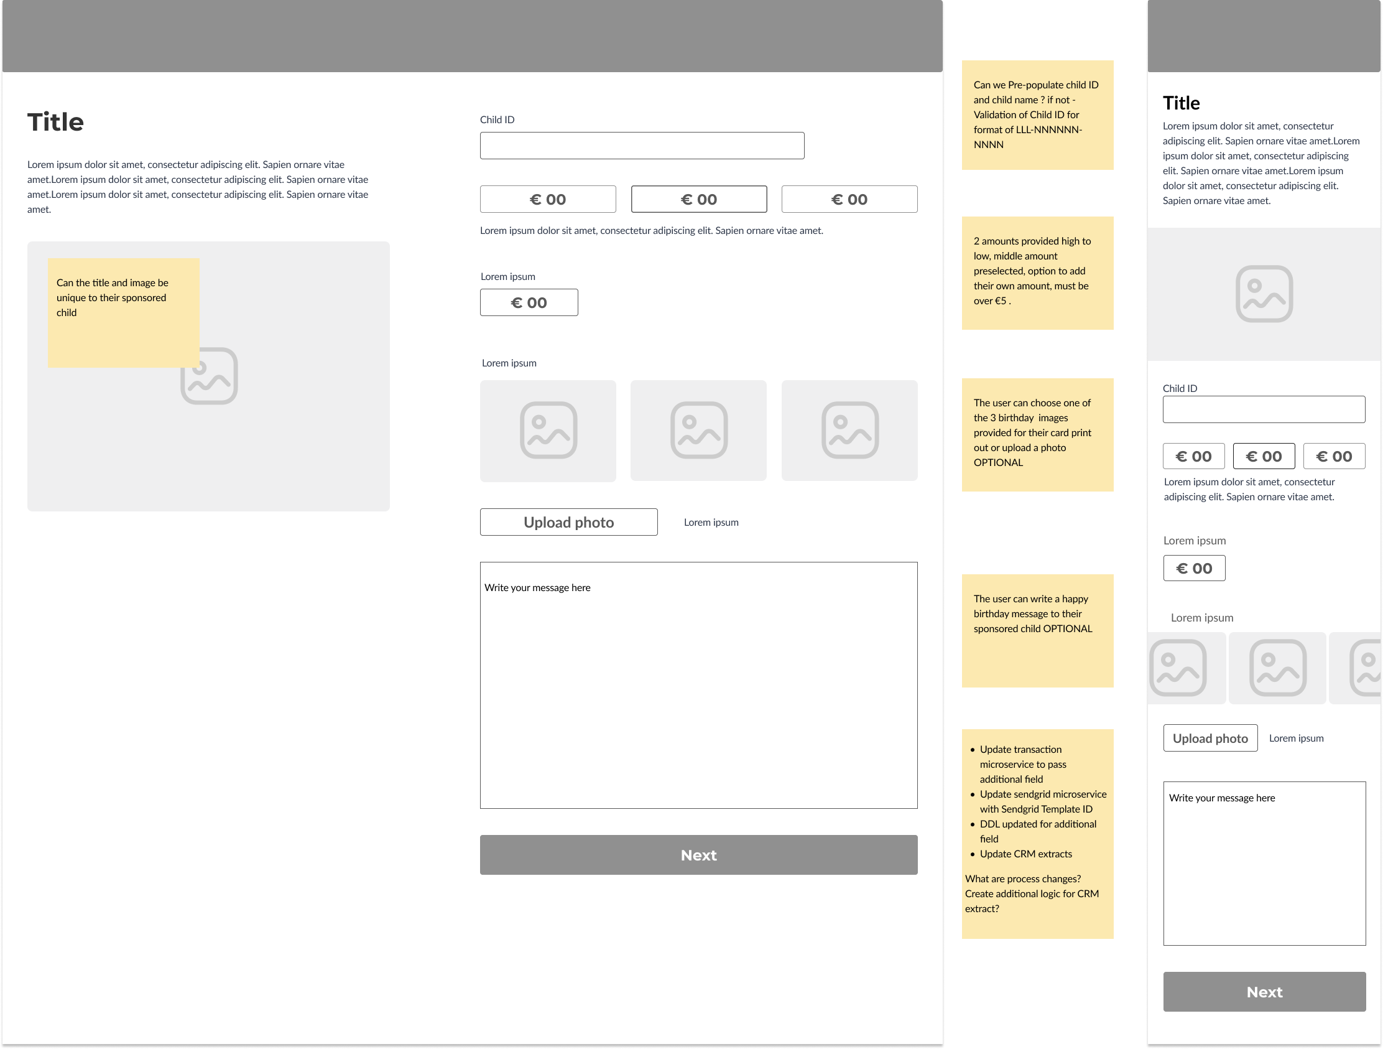Choose the second mobile birthday image thumbnail
Screen dimensions: 1383x1049
tap(1277, 668)
